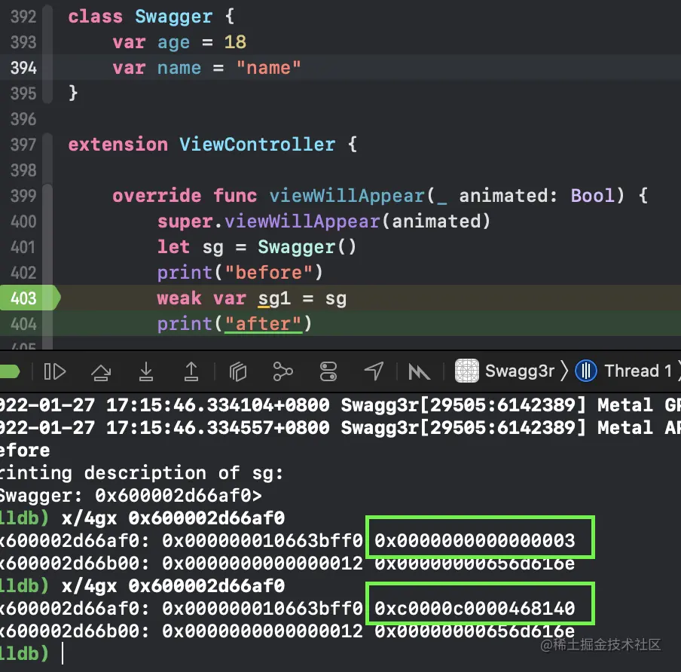Click the "after" string literal
Image resolution: width=681 pixels, height=672 pixels.
[263, 324]
